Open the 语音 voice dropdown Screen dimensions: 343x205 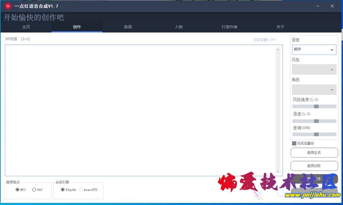click(314, 50)
